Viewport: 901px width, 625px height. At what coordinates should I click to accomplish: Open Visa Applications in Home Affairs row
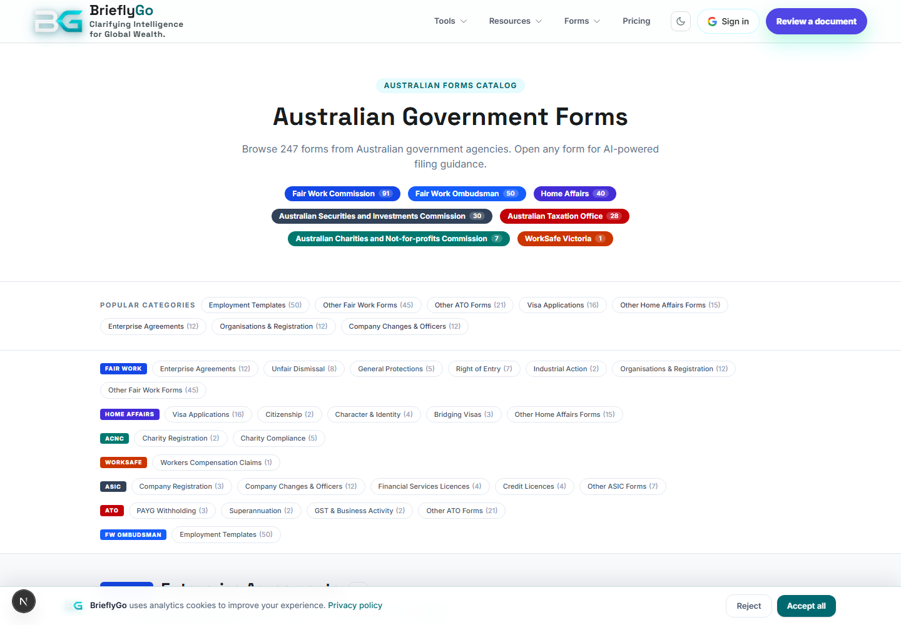[208, 414]
